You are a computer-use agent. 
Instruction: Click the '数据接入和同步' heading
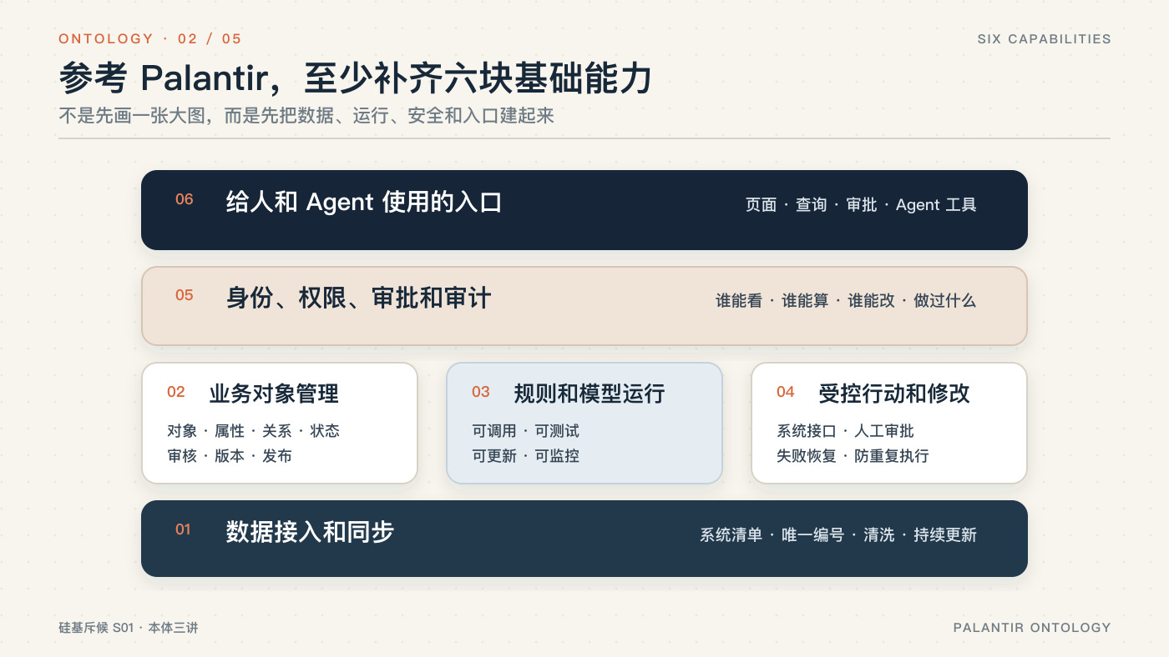(310, 532)
